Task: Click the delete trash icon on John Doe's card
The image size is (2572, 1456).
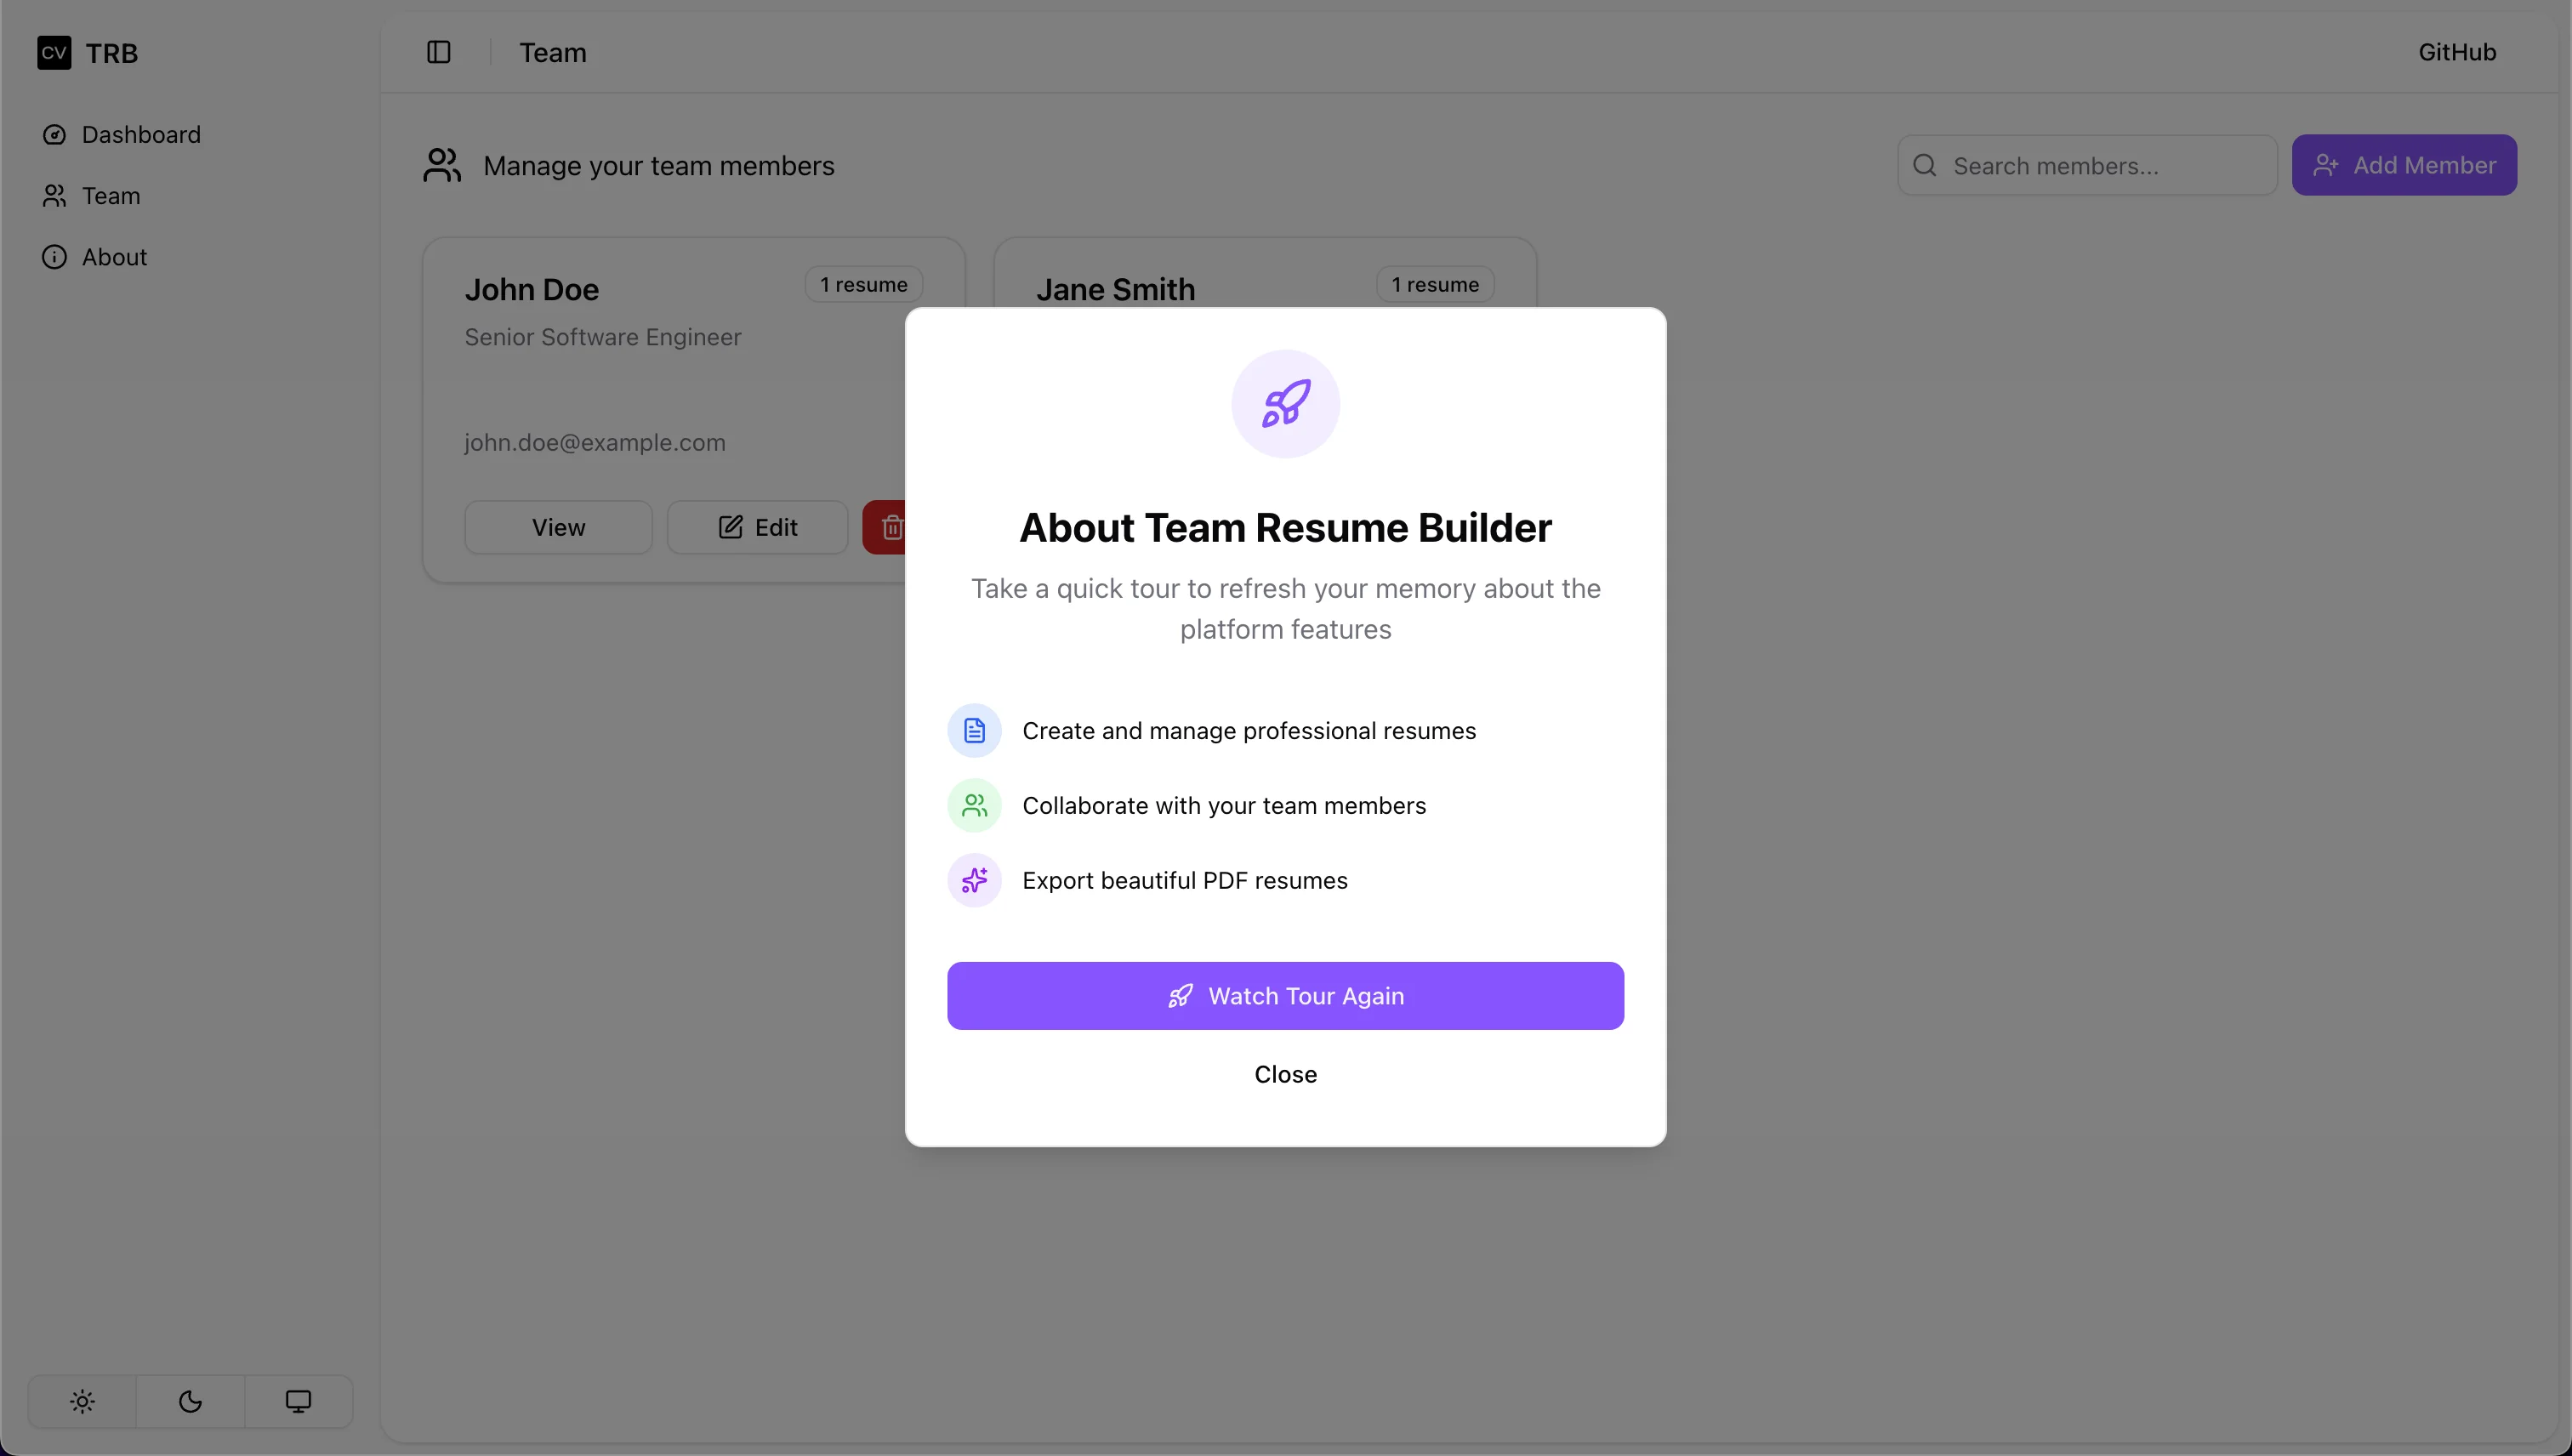Action: 891,527
